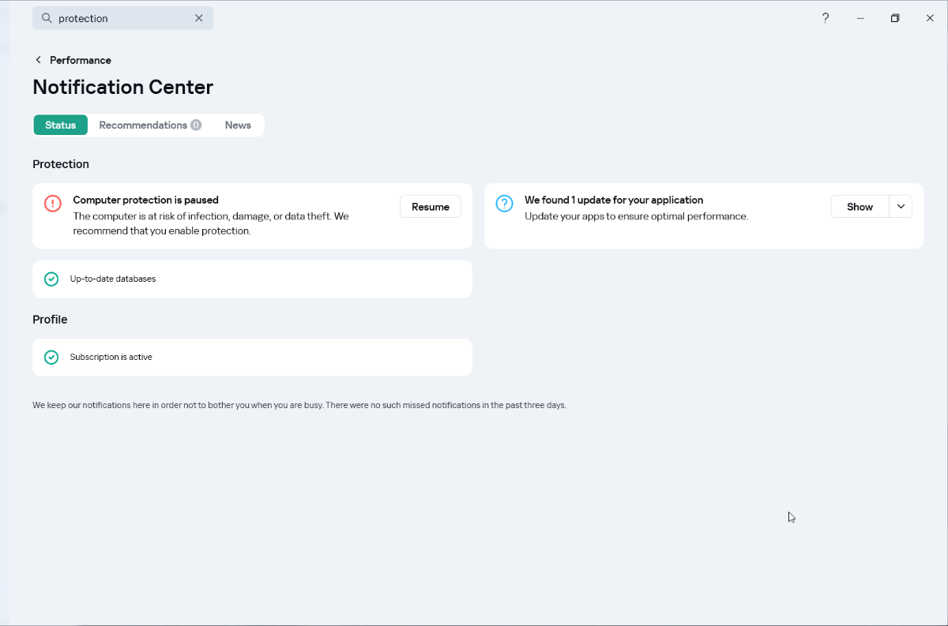Click the blue question mark update icon
Viewport: 948px width, 626px height.
coord(504,204)
